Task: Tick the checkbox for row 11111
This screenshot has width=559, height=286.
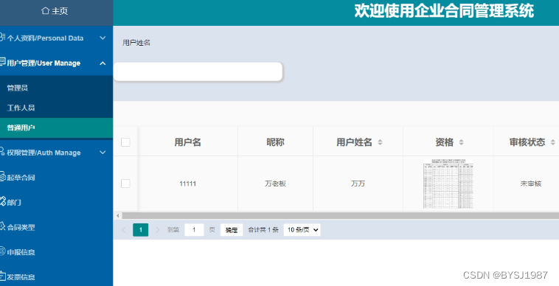Action: 125,184
